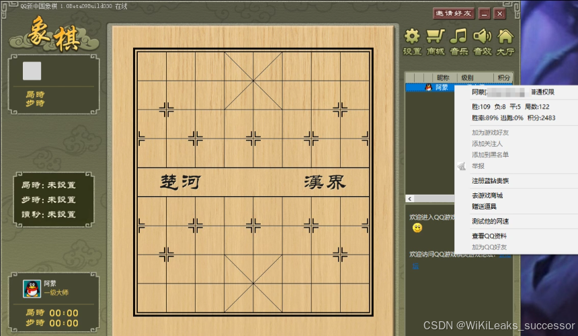Go to the 大厅 home lobby icon

point(505,41)
